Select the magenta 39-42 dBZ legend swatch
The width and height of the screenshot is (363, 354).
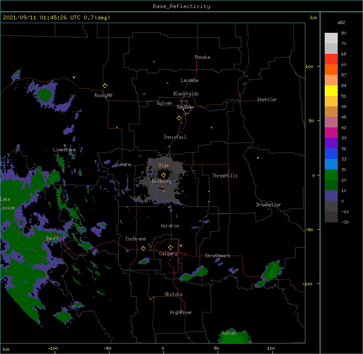(331, 132)
